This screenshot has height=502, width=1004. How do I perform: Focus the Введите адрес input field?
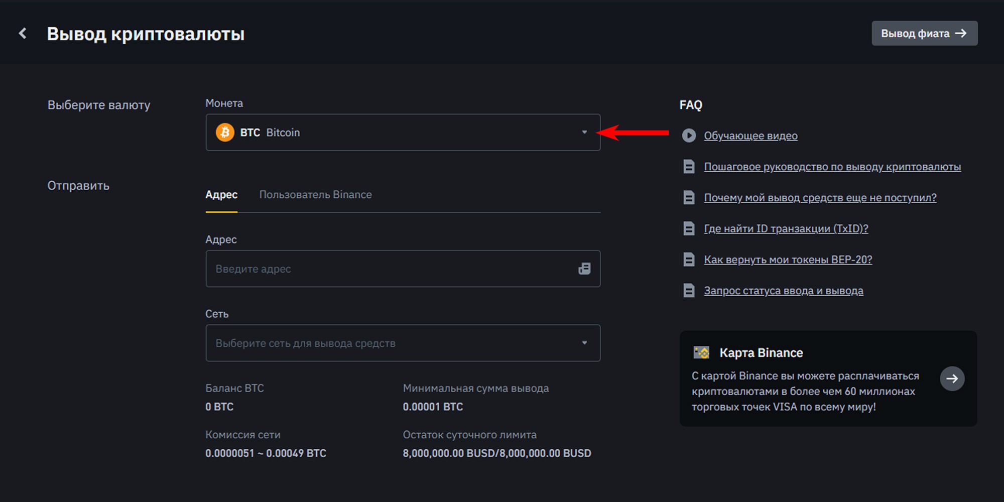pyautogui.click(x=403, y=269)
